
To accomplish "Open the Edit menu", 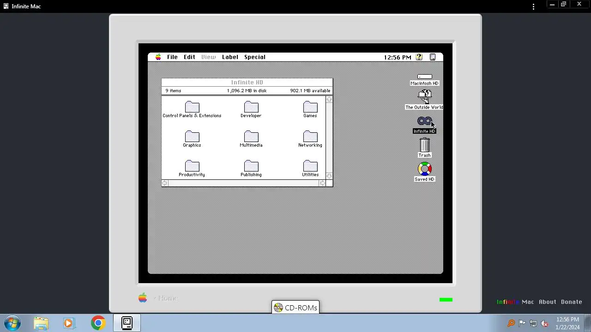I will coord(189,57).
